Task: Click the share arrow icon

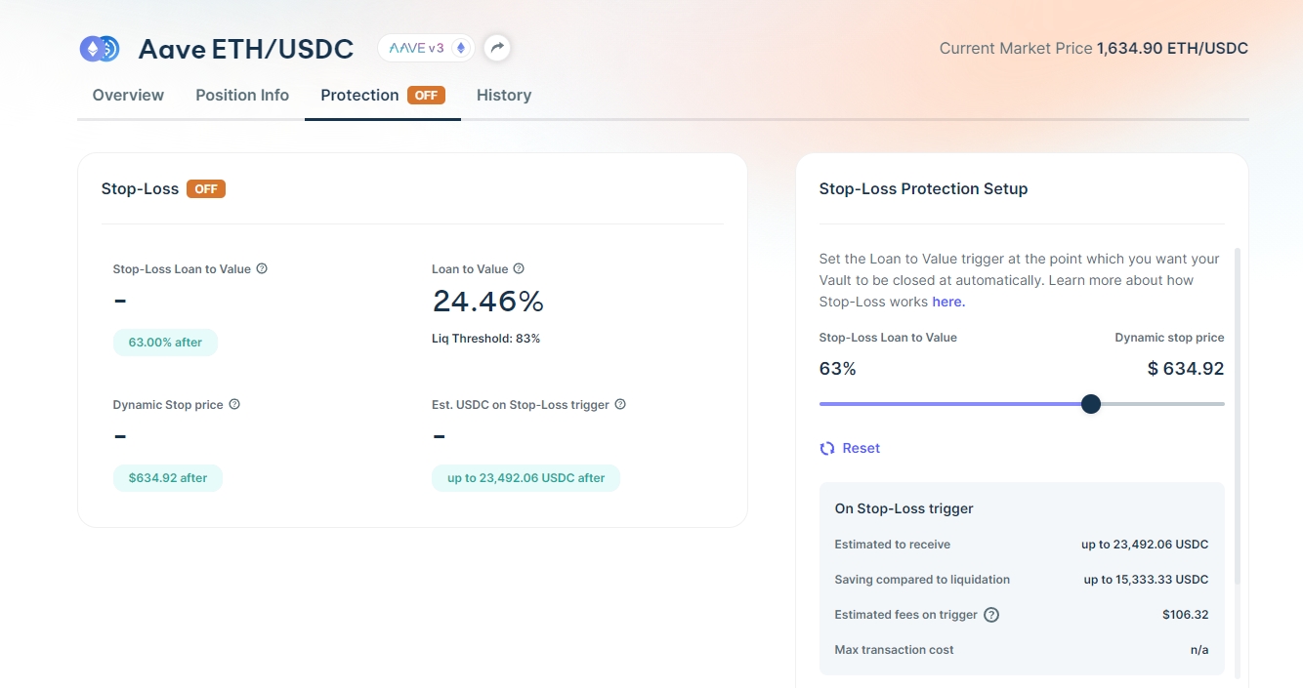Action: [497, 47]
